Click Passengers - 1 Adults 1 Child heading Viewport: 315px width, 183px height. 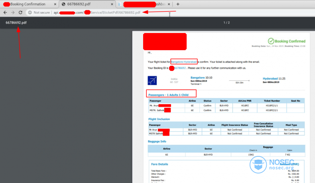[168, 95]
